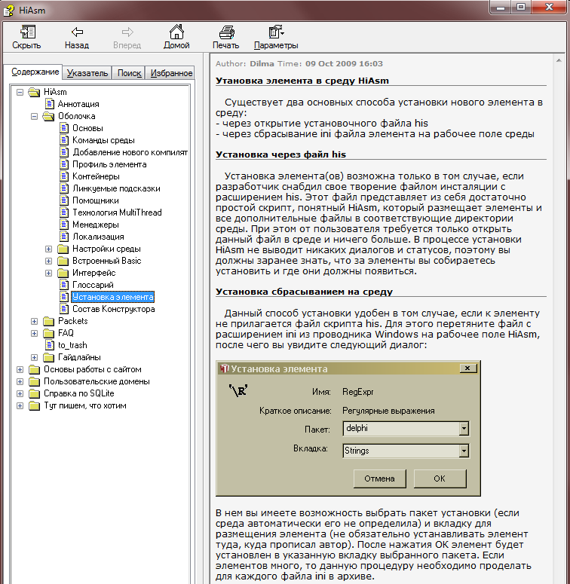570x584 pixels.
Task: Click the page icon beside Основы
Action: tap(64, 128)
